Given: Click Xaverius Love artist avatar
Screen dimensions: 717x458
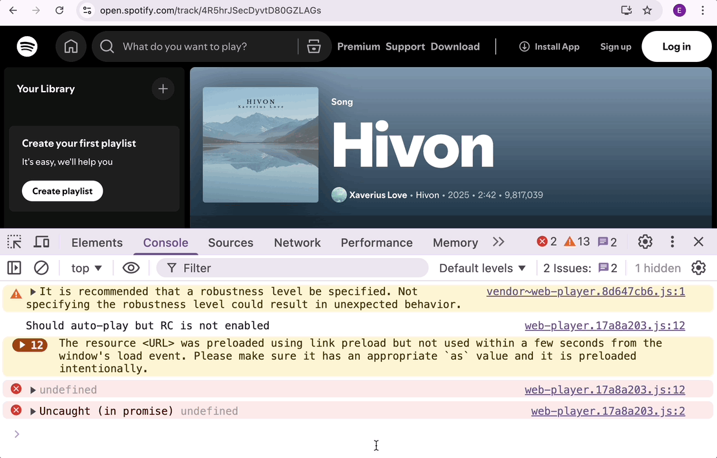Looking at the screenshot, I should (339, 195).
